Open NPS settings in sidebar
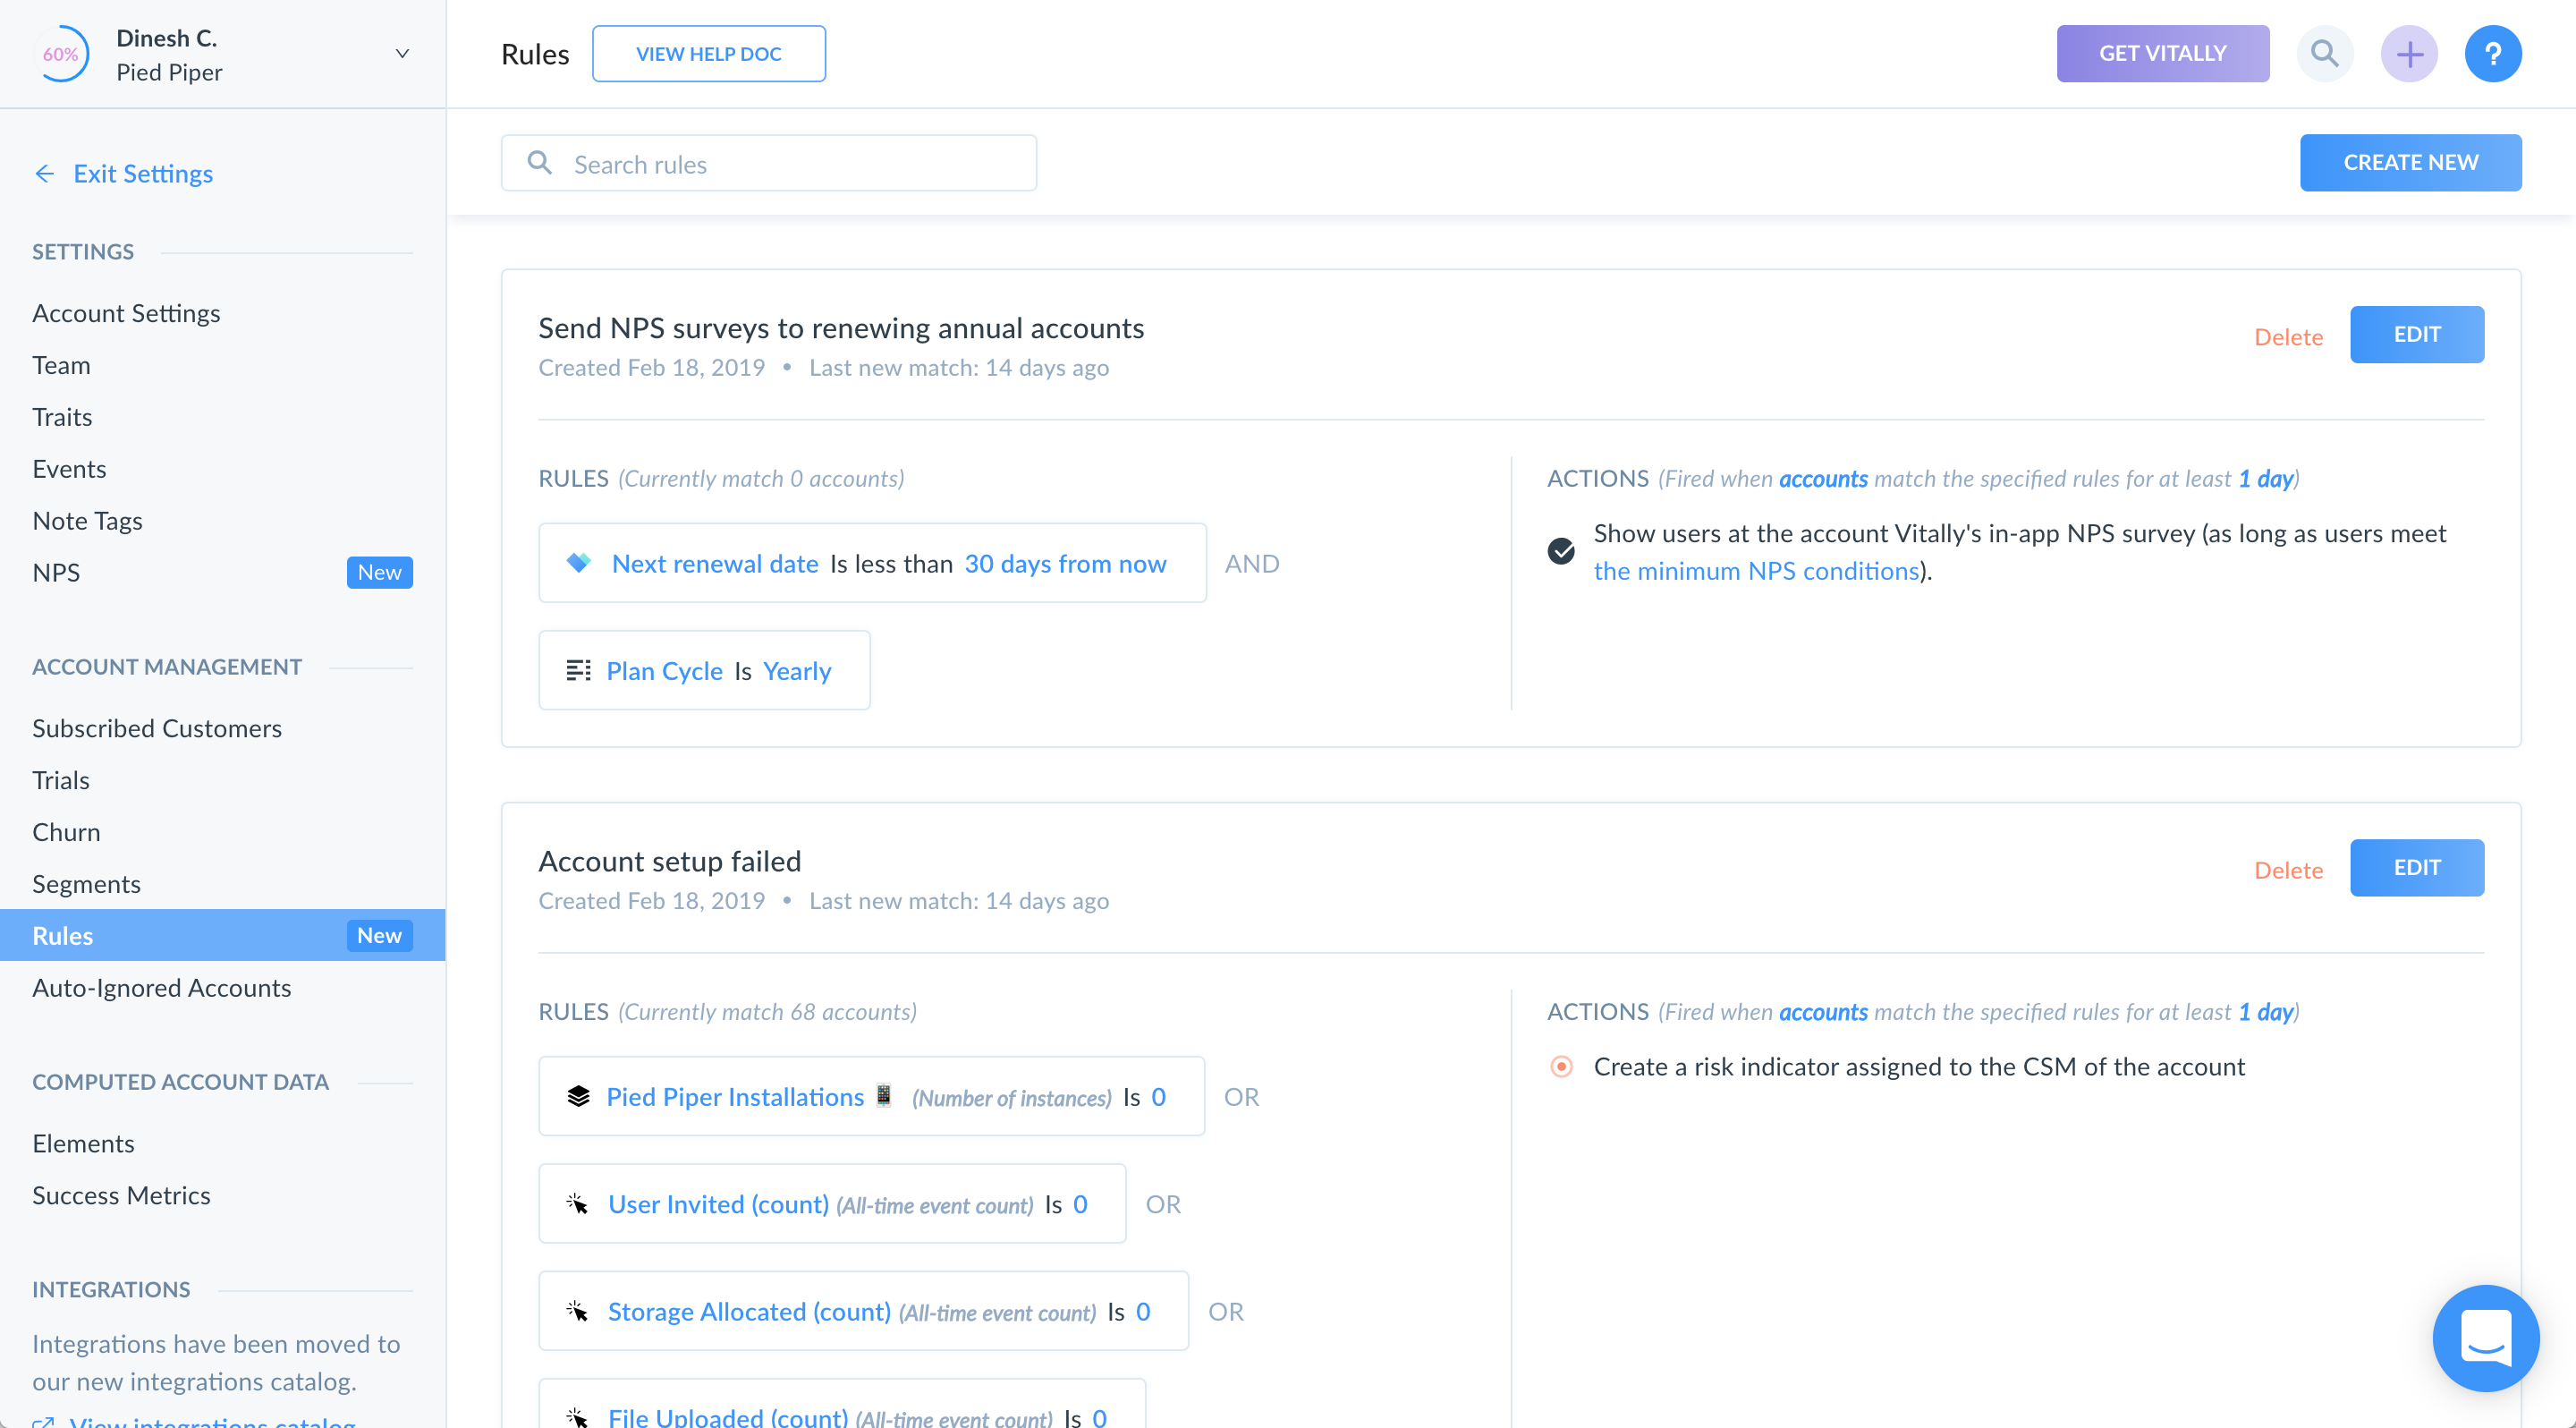2576x1428 pixels. point(56,572)
